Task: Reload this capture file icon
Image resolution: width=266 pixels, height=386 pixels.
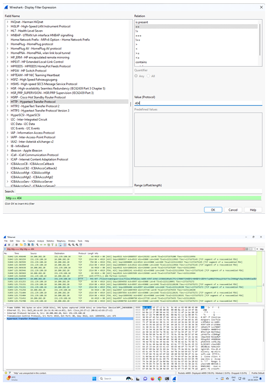Action: coord(32,245)
